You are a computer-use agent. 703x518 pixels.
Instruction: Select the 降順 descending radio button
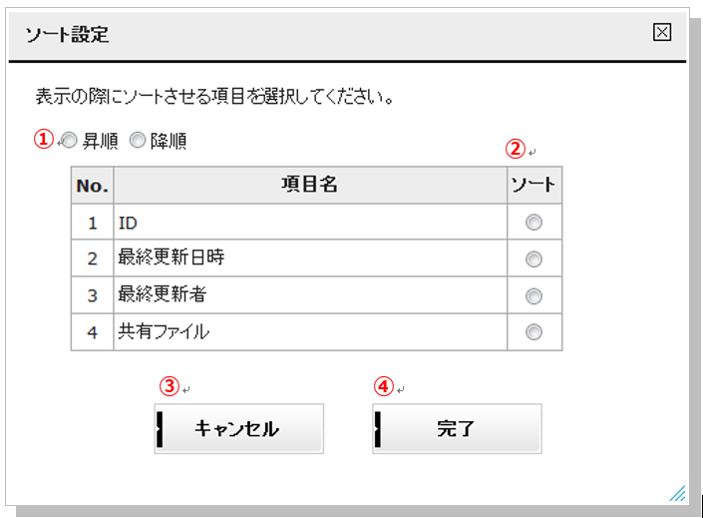tap(138, 140)
